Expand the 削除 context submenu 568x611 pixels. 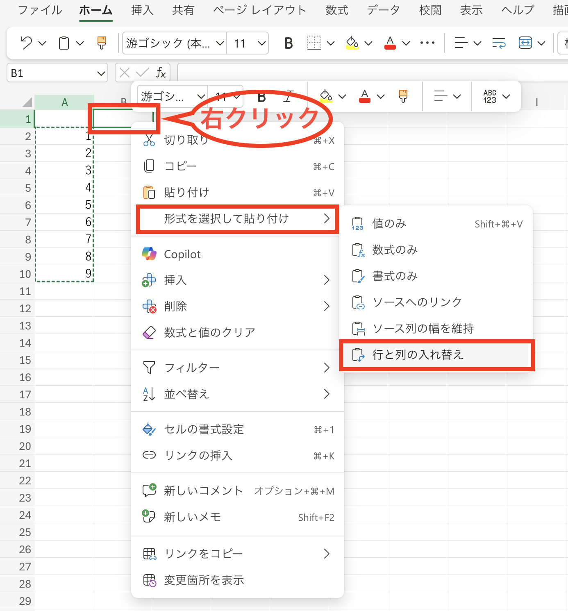pyautogui.click(x=238, y=307)
